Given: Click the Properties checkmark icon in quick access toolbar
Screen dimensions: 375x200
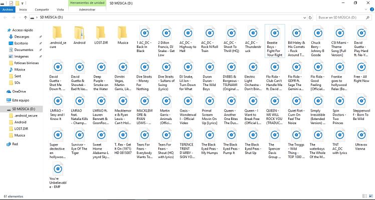Looking at the screenshot, I should (12, 2).
